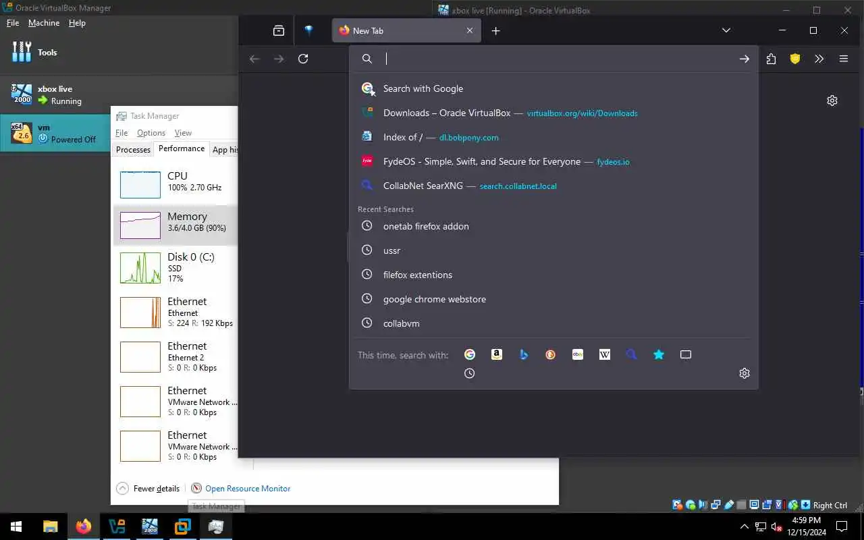Search this time with eBay icon
This screenshot has width=864, height=540.
tap(578, 354)
